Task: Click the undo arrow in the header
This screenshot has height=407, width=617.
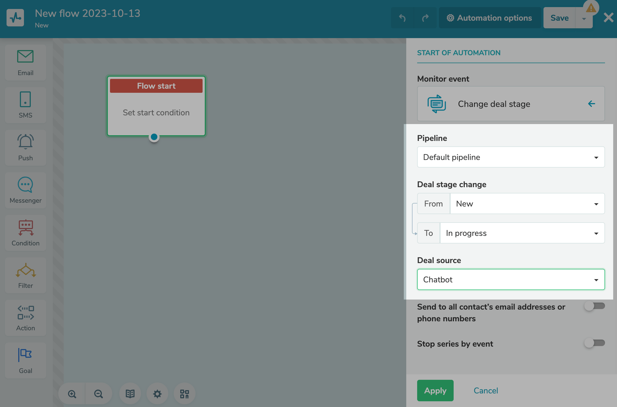Action: (x=402, y=18)
